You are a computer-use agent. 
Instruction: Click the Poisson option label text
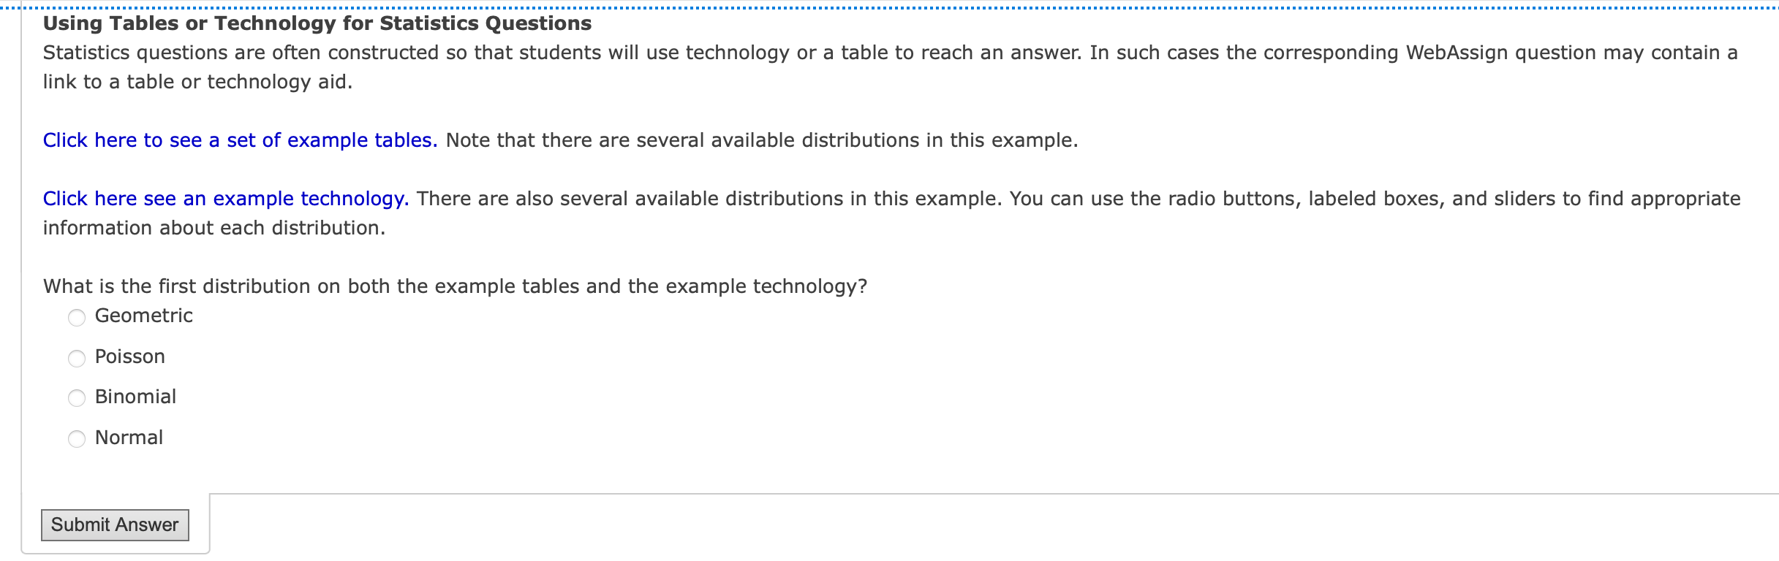[x=130, y=356]
